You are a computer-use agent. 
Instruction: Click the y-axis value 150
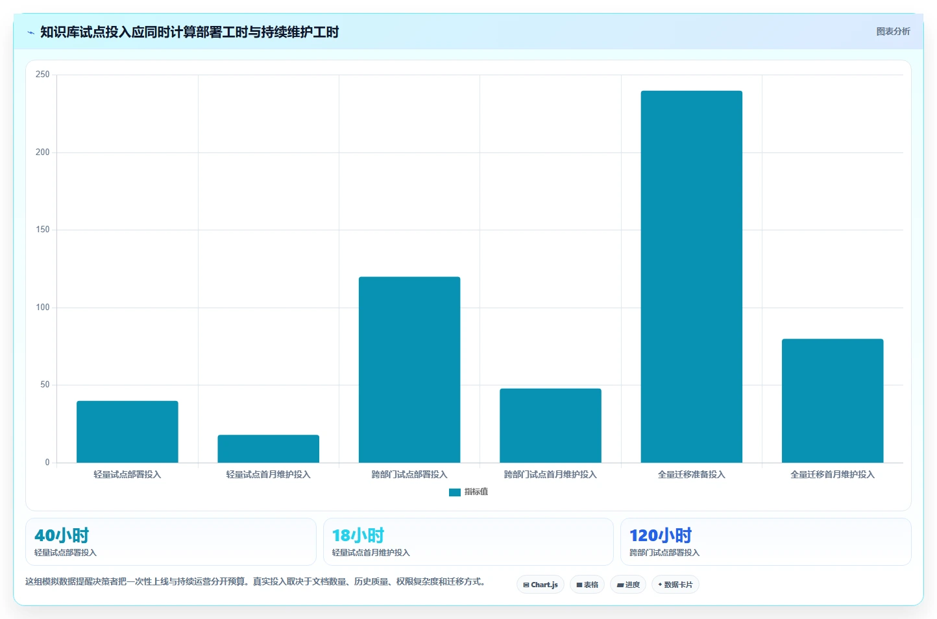coord(43,230)
